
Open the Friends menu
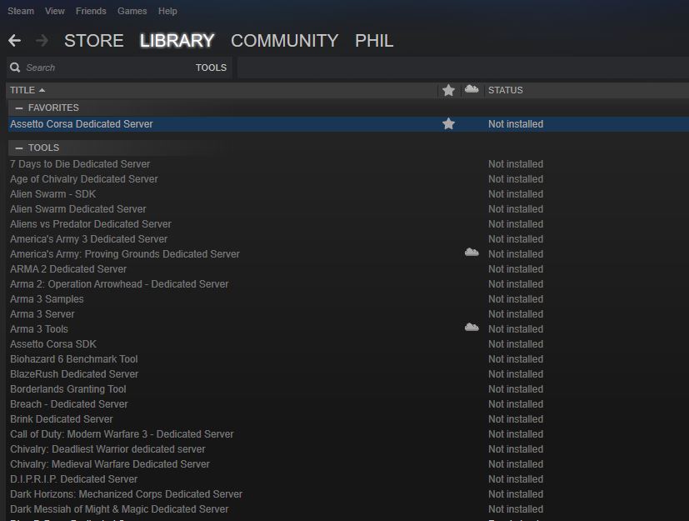[x=91, y=11]
